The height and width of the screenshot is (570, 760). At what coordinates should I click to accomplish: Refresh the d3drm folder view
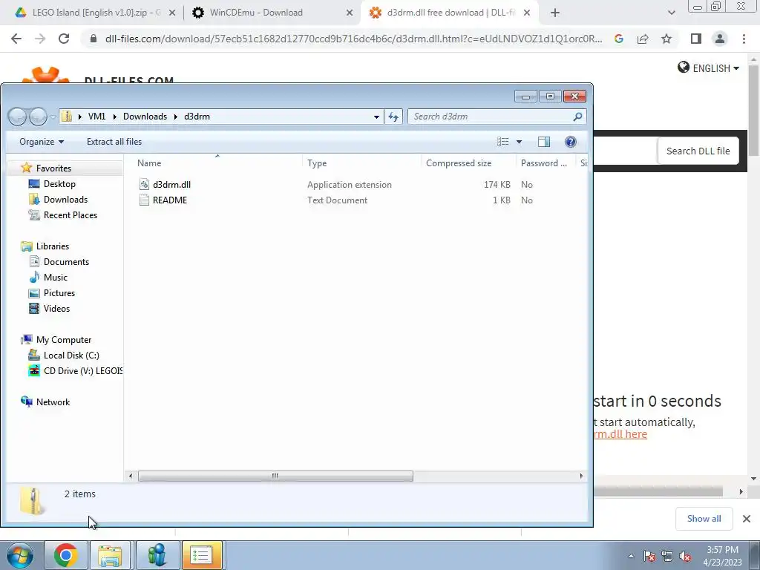click(393, 117)
